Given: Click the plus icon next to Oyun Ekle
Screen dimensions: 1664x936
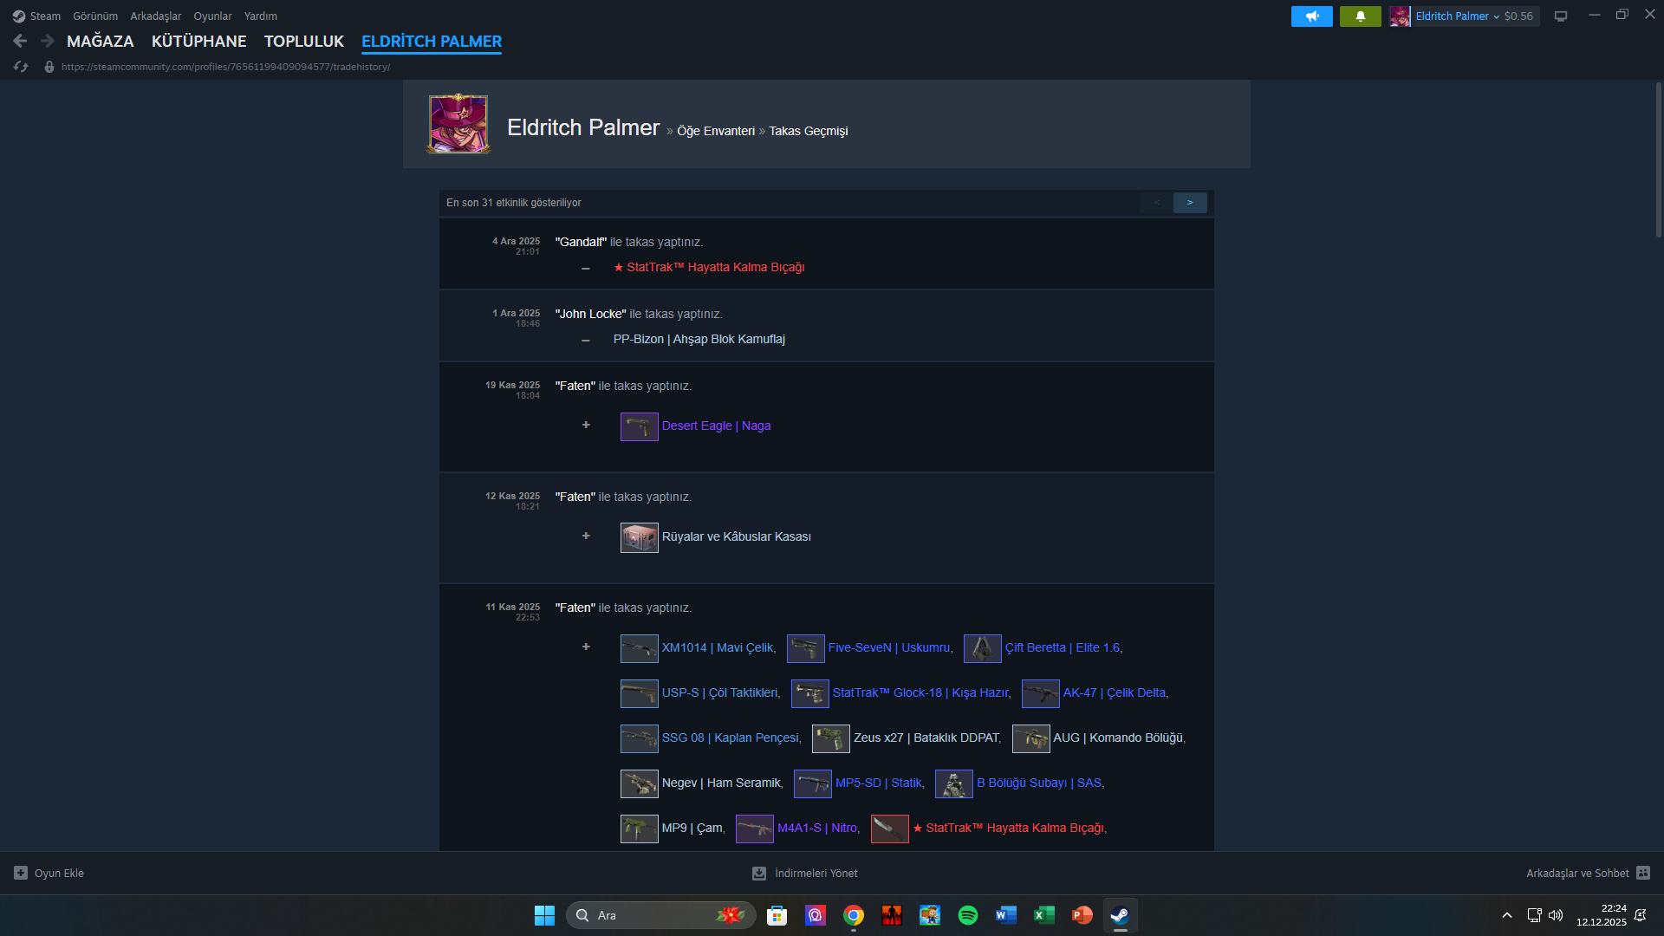Looking at the screenshot, I should pyautogui.click(x=21, y=873).
